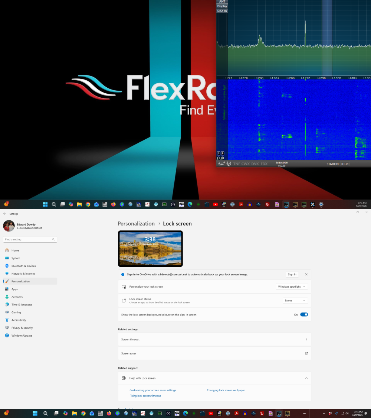Show hidden system tray icons chevron
Viewport: 371px width, 418px height.
coord(324,414)
